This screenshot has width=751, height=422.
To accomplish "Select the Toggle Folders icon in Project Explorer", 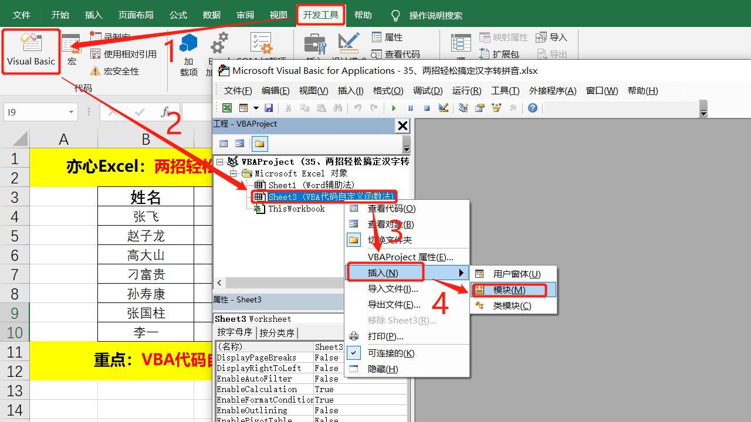I will (258, 143).
